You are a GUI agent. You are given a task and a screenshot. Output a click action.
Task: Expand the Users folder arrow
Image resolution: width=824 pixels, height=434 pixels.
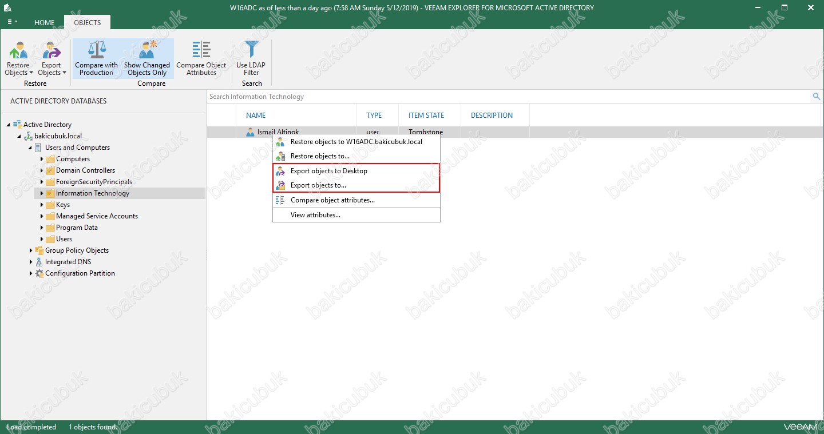[x=42, y=239]
